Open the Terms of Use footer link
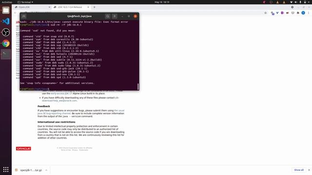This screenshot has height=175, width=312. [x=66, y=150]
